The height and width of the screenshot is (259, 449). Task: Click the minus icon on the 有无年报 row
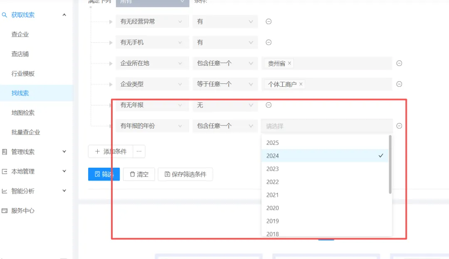[269, 105]
